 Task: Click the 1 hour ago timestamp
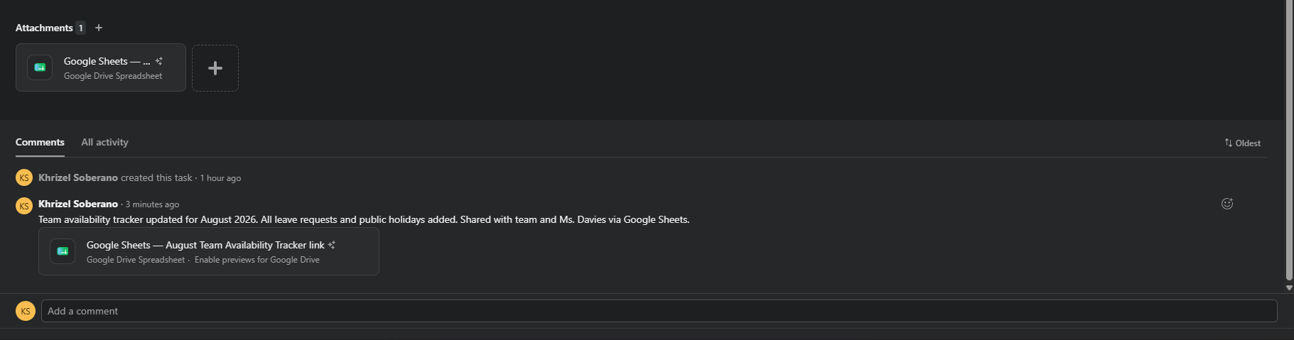[x=220, y=178]
